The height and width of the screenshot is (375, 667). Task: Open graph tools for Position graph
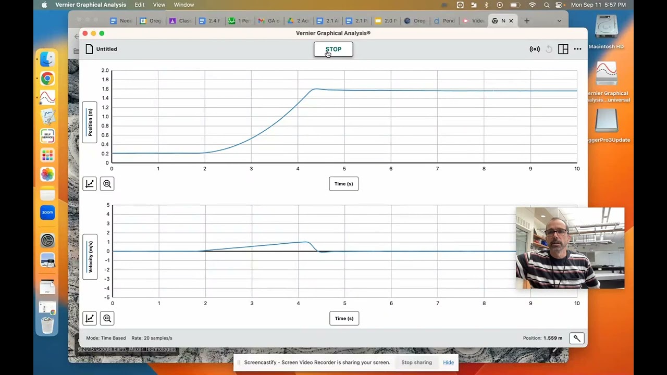pyautogui.click(x=90, y=183)
